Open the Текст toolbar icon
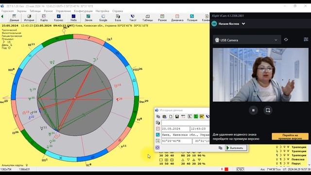 (x=133, y=18)
